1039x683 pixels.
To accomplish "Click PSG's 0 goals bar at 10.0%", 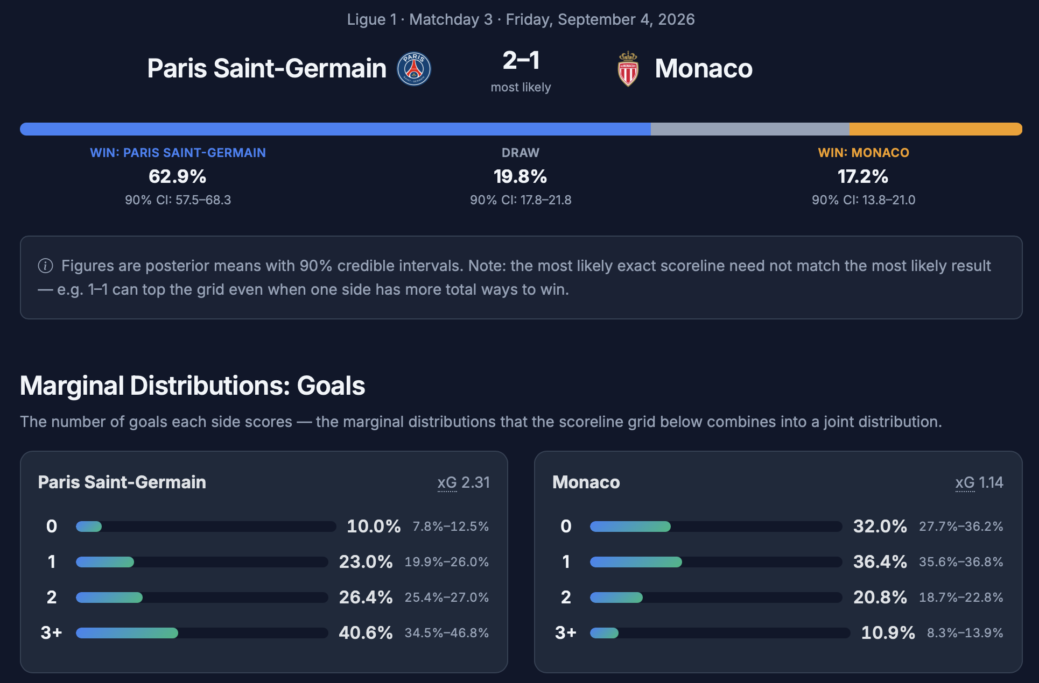I will (x=206, y=527).
